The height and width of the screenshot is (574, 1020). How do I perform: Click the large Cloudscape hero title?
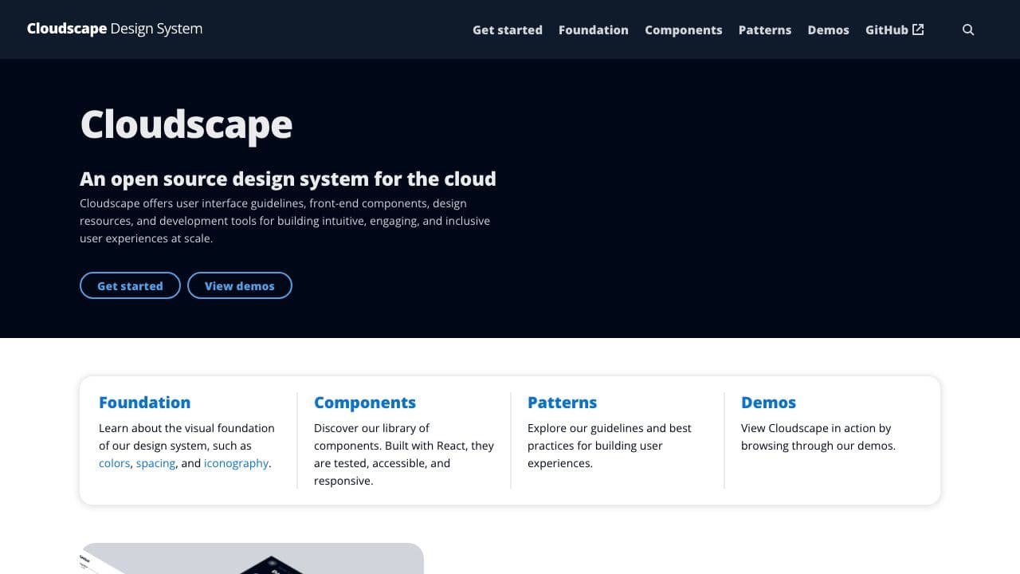186,124
